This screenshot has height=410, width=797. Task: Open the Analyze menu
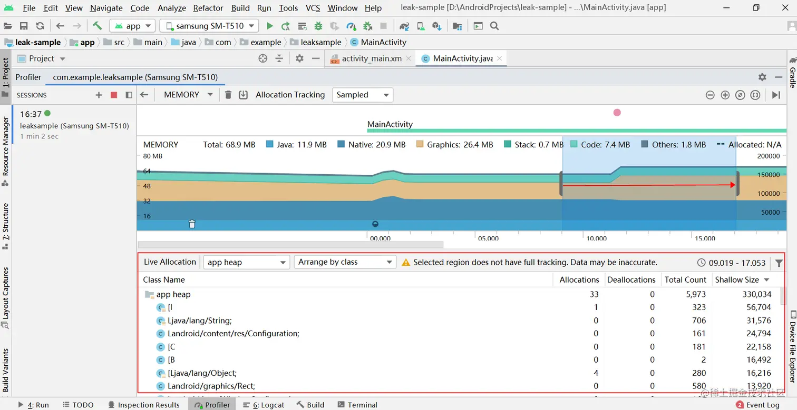point(172,8)
